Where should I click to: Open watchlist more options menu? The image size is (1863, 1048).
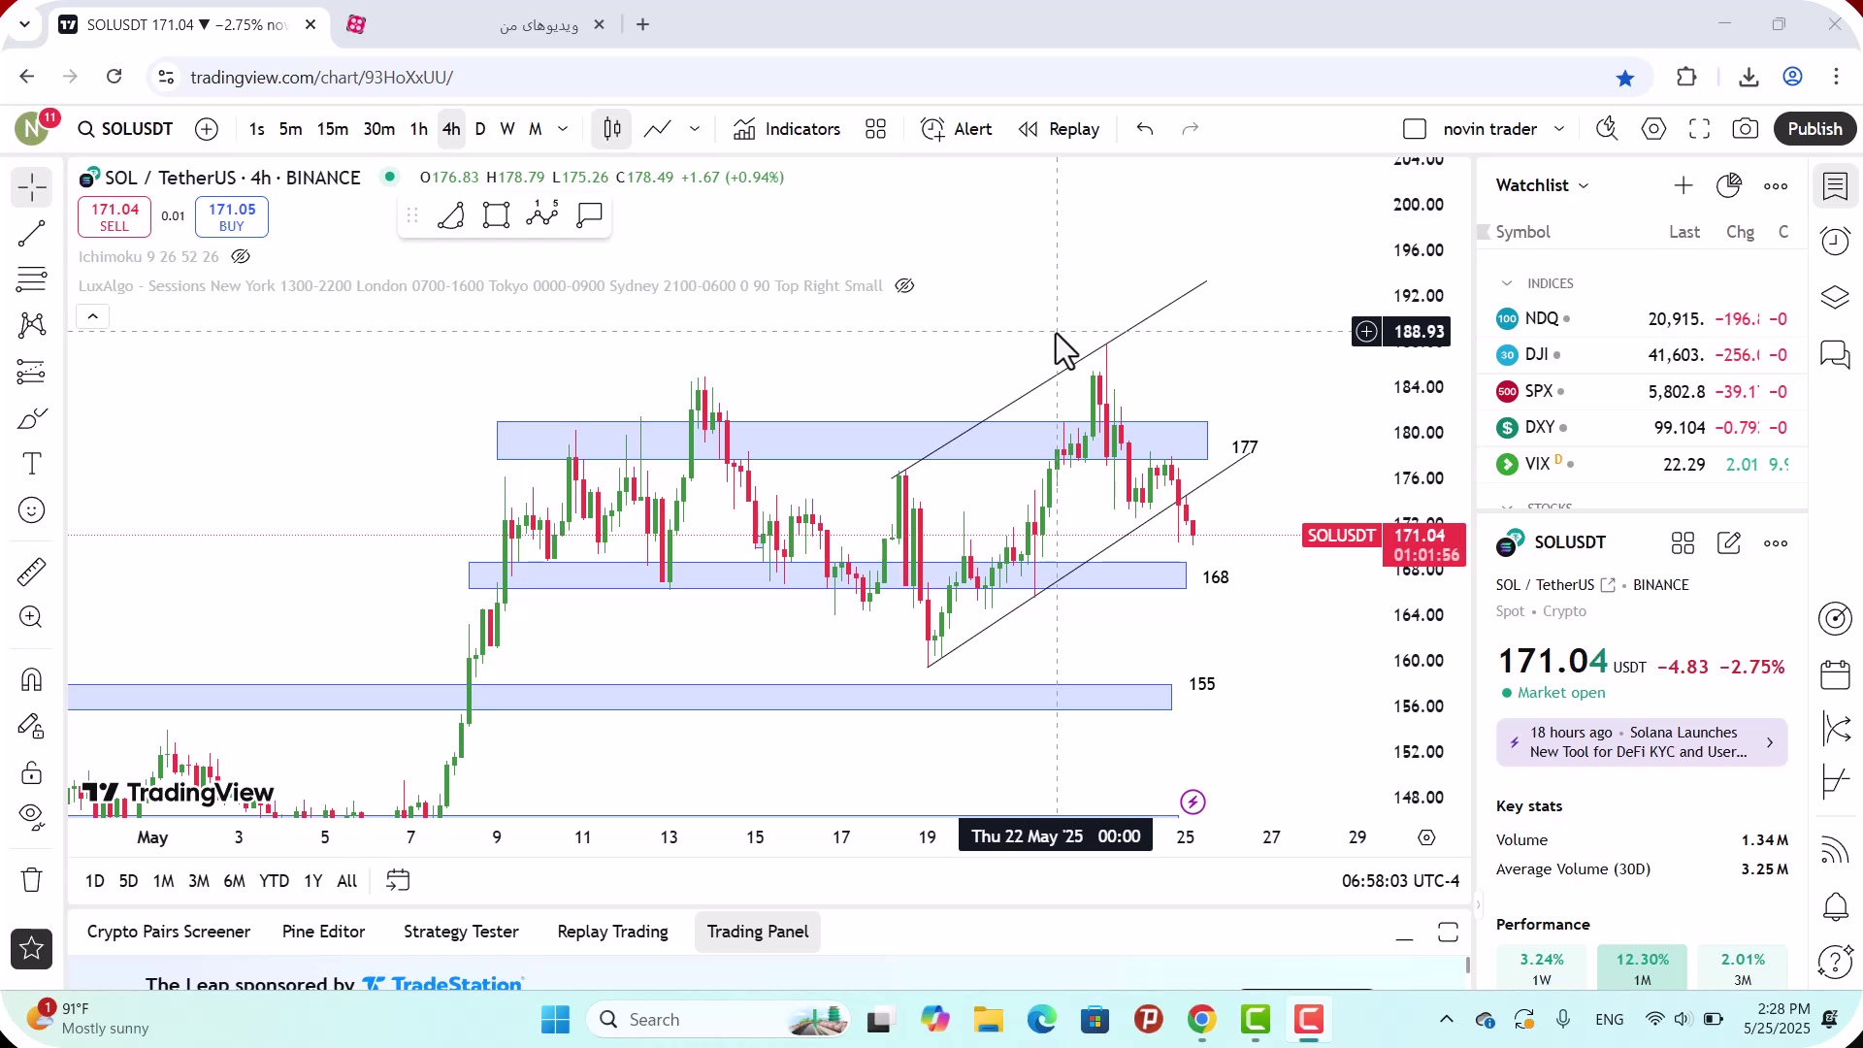pyautogui.click(x=1776, y=185)
